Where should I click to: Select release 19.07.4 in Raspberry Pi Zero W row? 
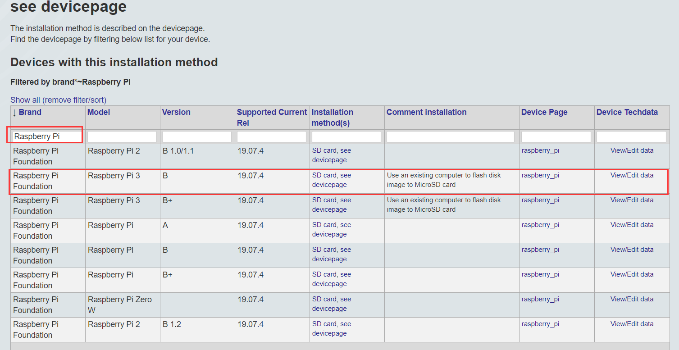click(250, 300)
